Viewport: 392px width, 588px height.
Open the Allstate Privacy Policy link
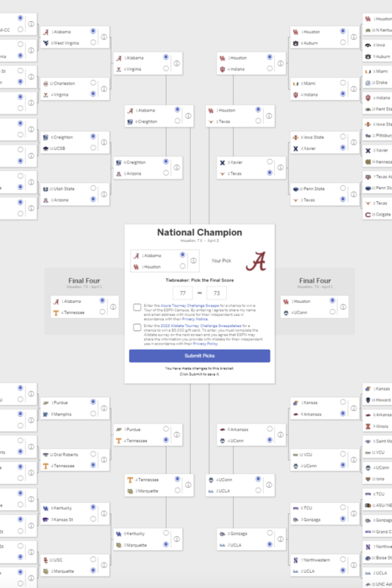pos(205,344)
